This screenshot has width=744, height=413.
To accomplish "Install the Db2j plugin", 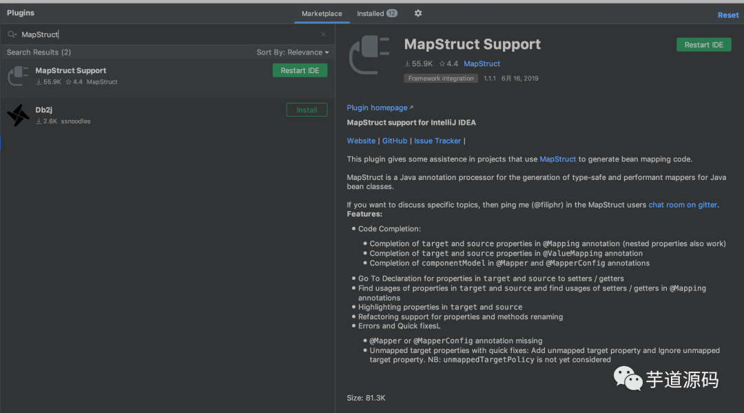I will pyautogui.click(x=307, y=110).
